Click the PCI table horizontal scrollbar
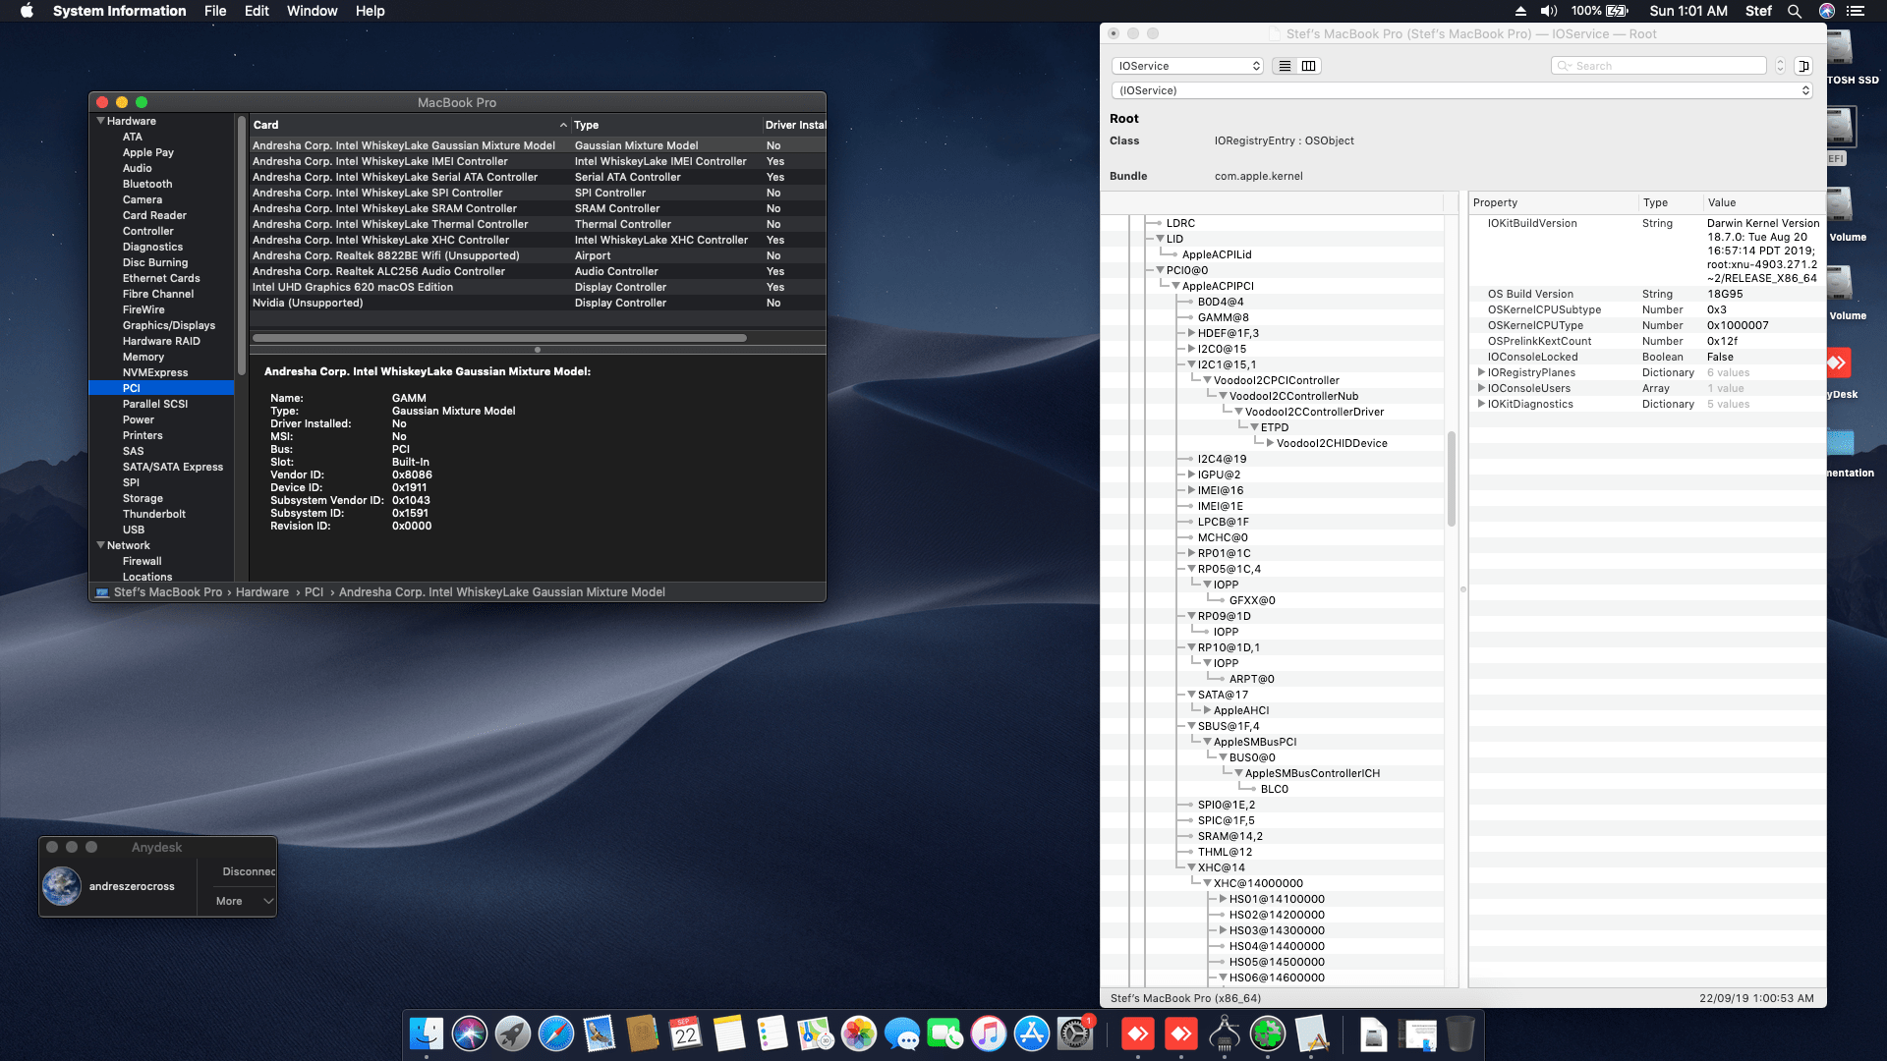1887x1061 pixels. click(x=499, y=338)
